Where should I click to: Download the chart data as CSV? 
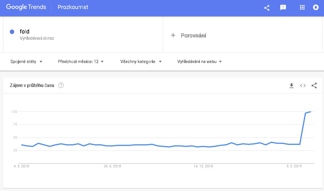tap(292, 86)
